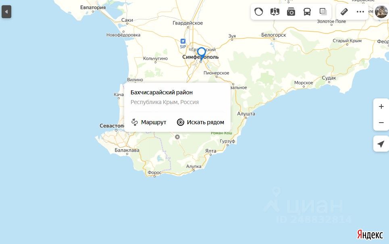389x244 pixels.
Task: Click the gray point marker below popup
Action: pos(177,137)
